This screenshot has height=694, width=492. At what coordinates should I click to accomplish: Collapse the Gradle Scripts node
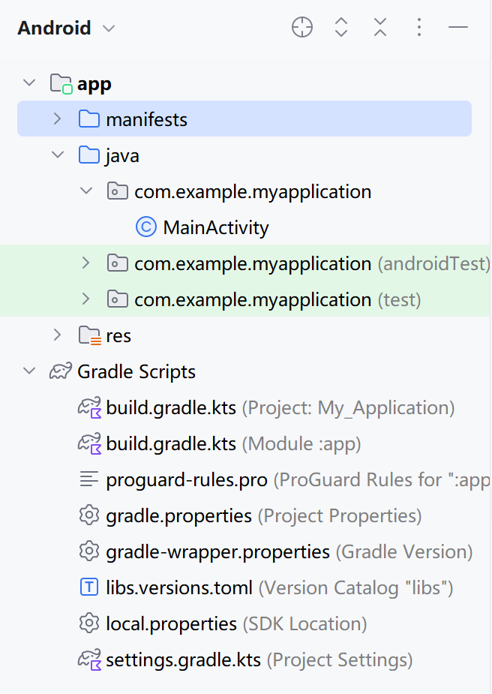pos(29,371)
